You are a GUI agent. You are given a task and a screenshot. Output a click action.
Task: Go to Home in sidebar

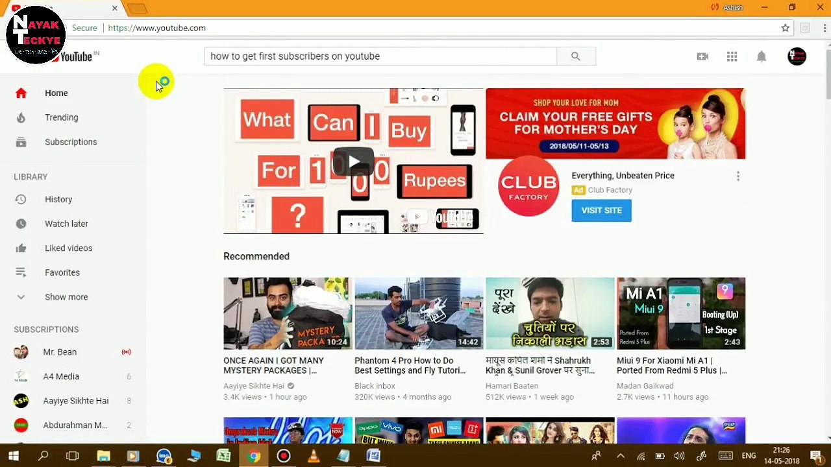(56, 93)
